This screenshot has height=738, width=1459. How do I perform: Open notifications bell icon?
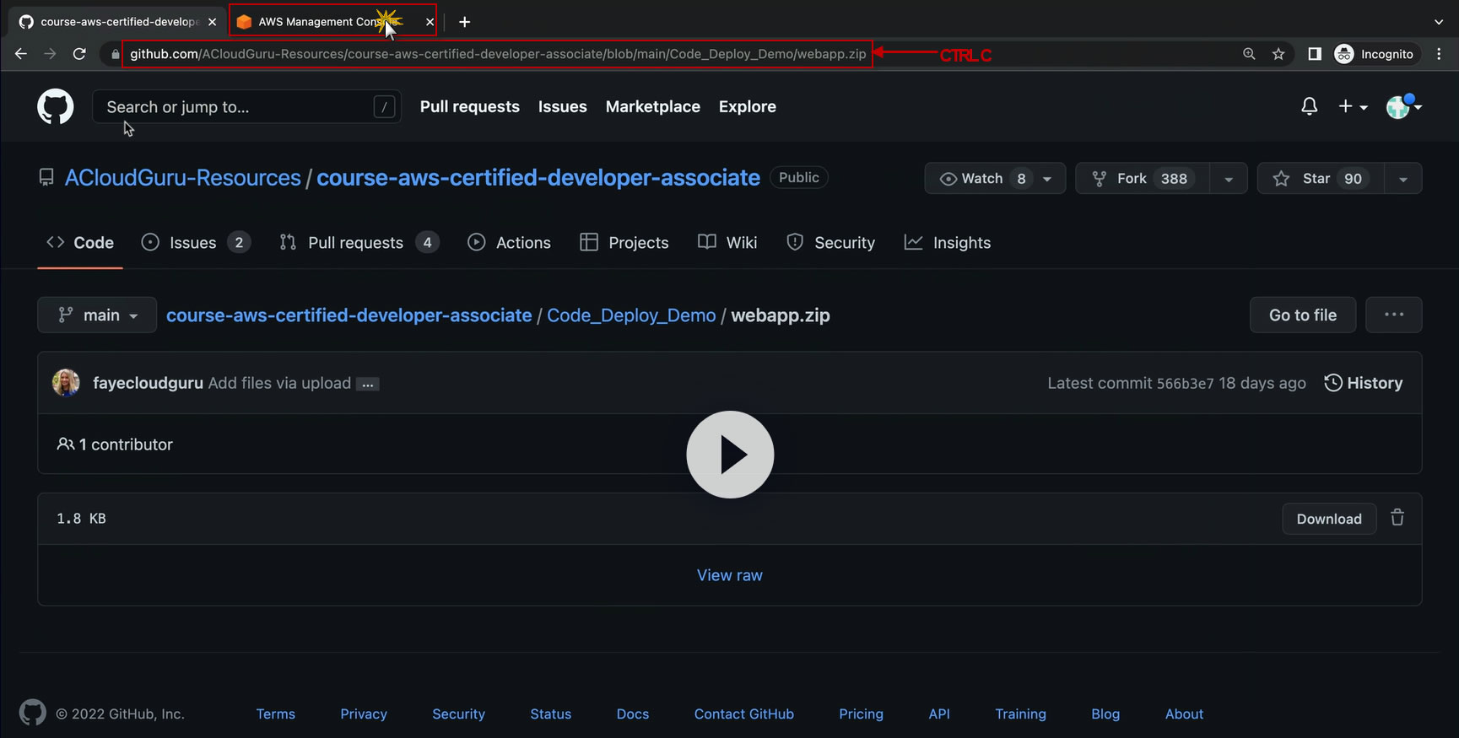(x=1309, y=107)
